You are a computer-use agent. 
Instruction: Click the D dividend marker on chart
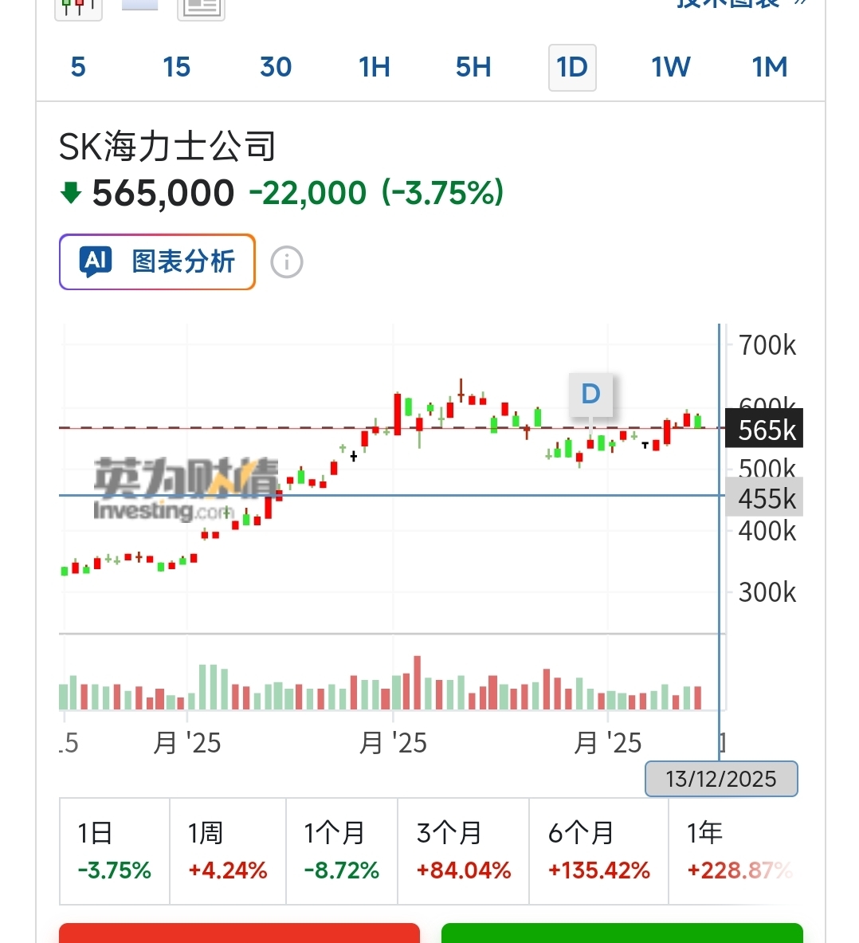click(590, 394)
